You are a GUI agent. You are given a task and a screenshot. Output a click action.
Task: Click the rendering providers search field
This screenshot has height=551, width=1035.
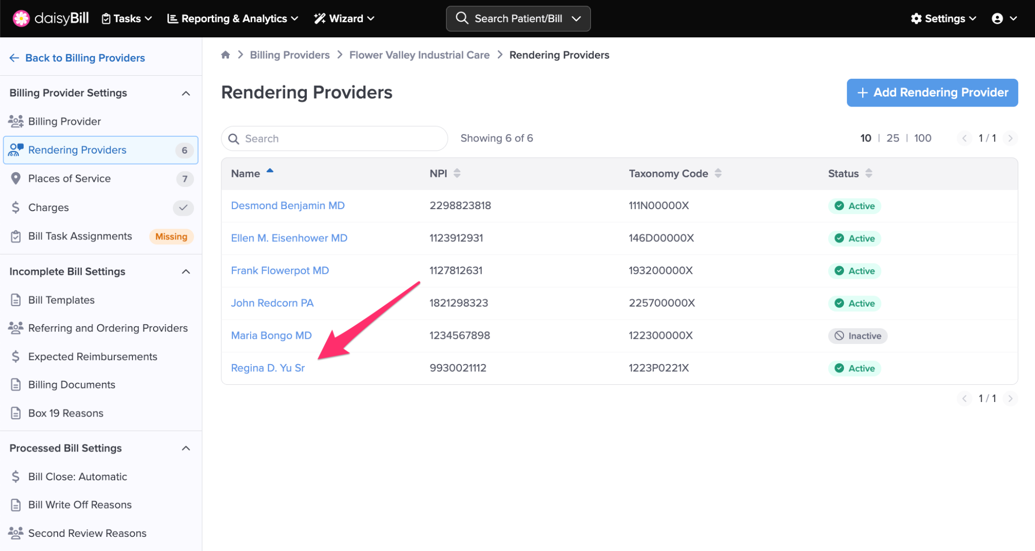pyautogui.click(x=335, y=138)
